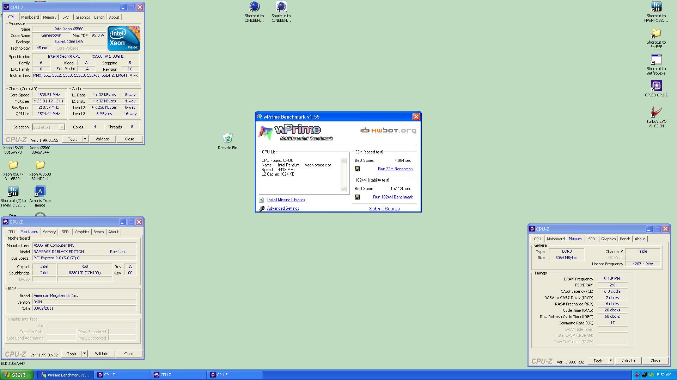Select third CPU-Z taskbar button
This screenshot has width=677, height=380.
235,375
